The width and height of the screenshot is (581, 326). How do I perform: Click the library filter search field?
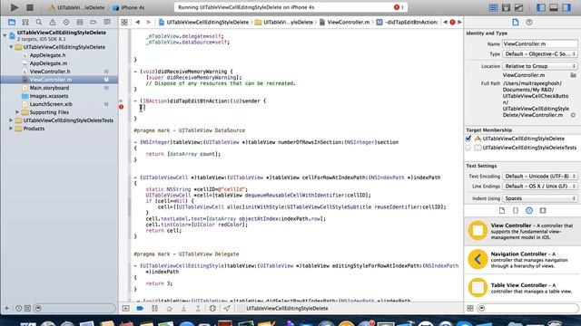point(527,308)
